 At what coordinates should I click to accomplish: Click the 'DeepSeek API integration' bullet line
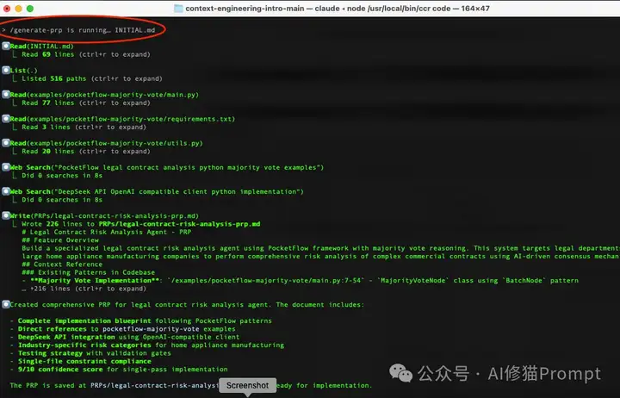125,337
